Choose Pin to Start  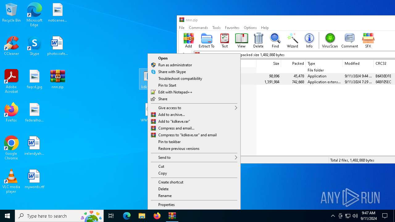click(194, 85)
